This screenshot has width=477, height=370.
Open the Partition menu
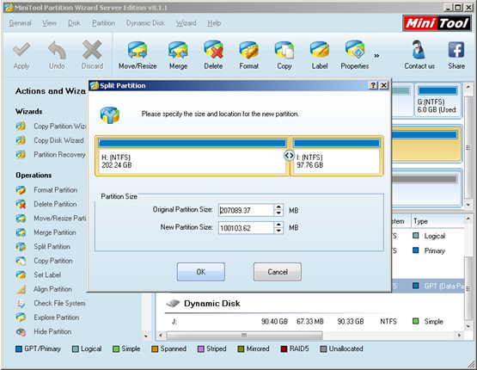pos(103,23)
